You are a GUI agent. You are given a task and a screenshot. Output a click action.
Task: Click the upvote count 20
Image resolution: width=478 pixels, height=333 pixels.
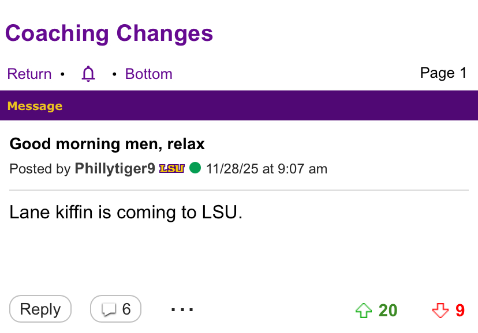tap(388, 311)
